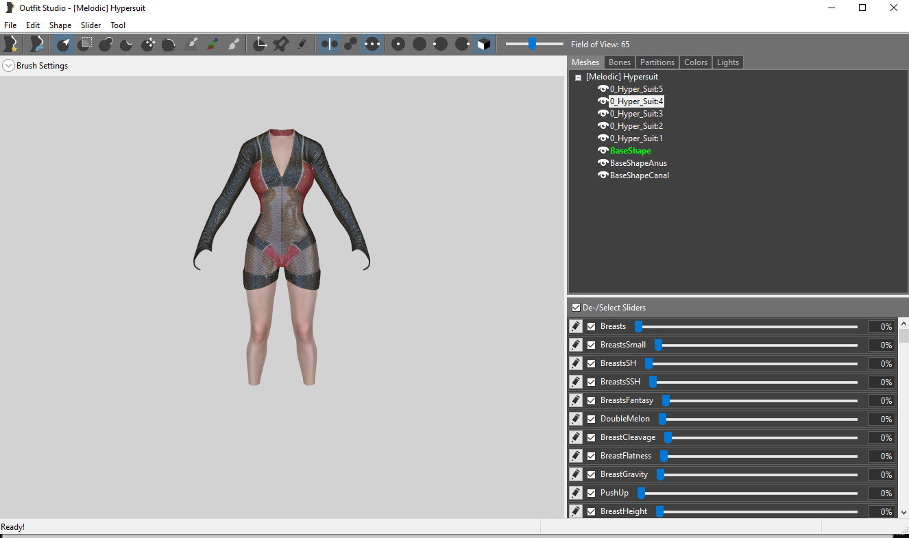Click the New Project icon with star
Viewport: 909px width, 538px height.
[x=11, y=45]
